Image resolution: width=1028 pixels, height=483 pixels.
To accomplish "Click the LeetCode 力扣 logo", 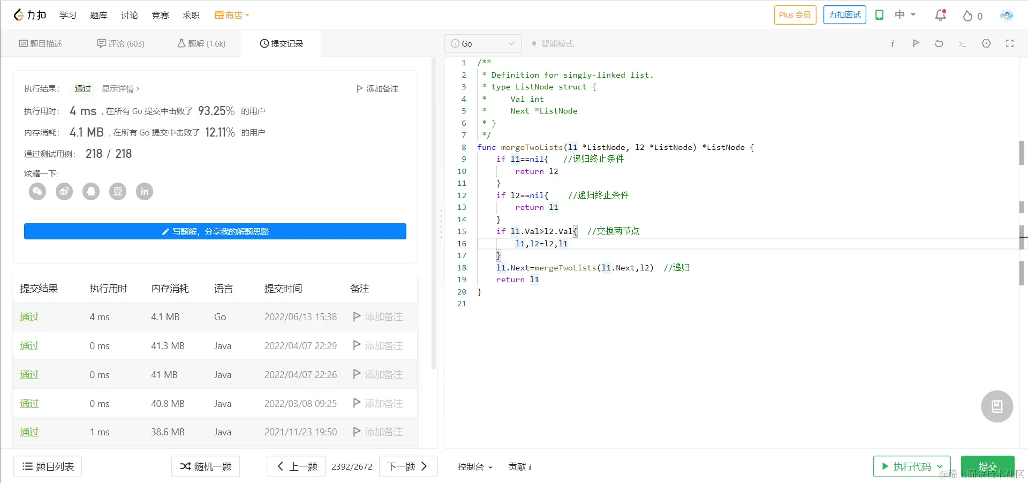I will click(30, 15).
